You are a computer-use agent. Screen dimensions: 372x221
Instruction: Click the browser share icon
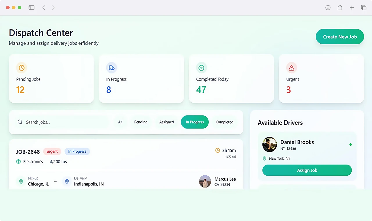(340, 8)
